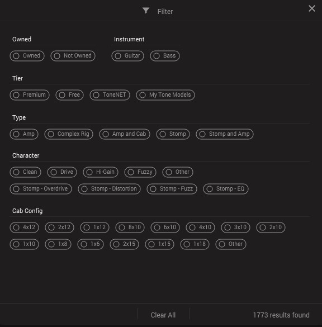322x327 pixels.
Task: Choose the Clean character filter
Action: (25, 172)
